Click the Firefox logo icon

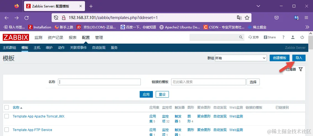(17, 6)
